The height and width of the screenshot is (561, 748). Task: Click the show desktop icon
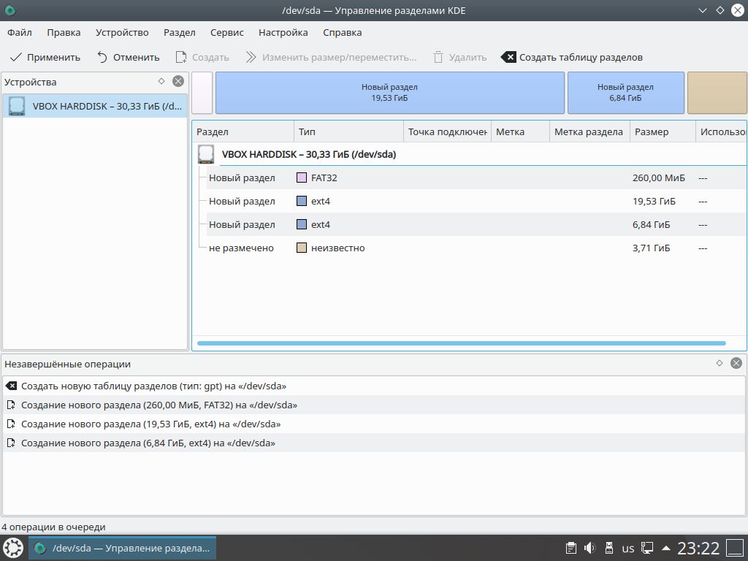[x=735, y=548]
